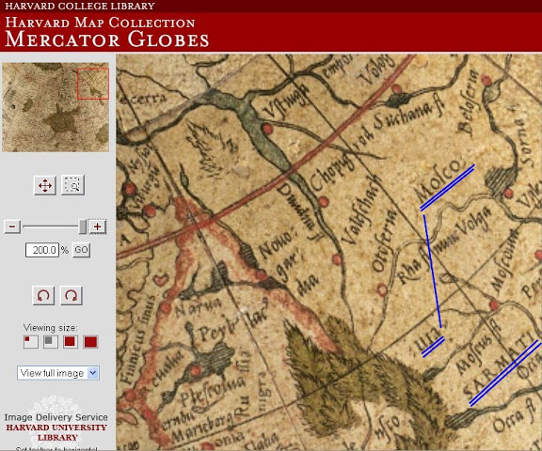Click the zoom out minus button
Viewport: 542px width, 451px height.
pos(12,226)
